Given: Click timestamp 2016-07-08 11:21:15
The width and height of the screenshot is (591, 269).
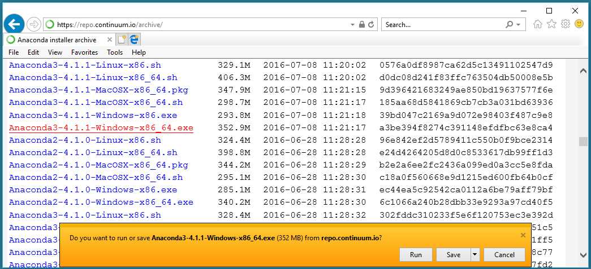Looking at the screenshot, I should click(x=314, y=90).
